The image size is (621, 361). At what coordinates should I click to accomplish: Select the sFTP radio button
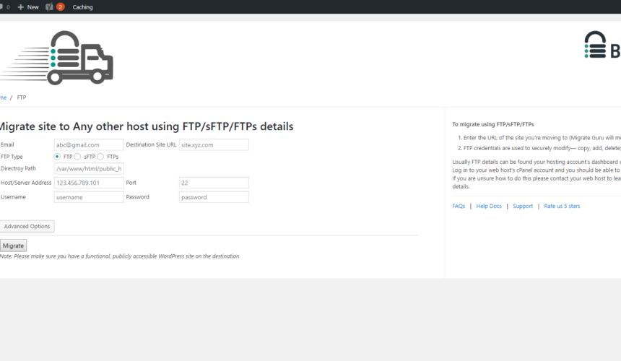78,157
